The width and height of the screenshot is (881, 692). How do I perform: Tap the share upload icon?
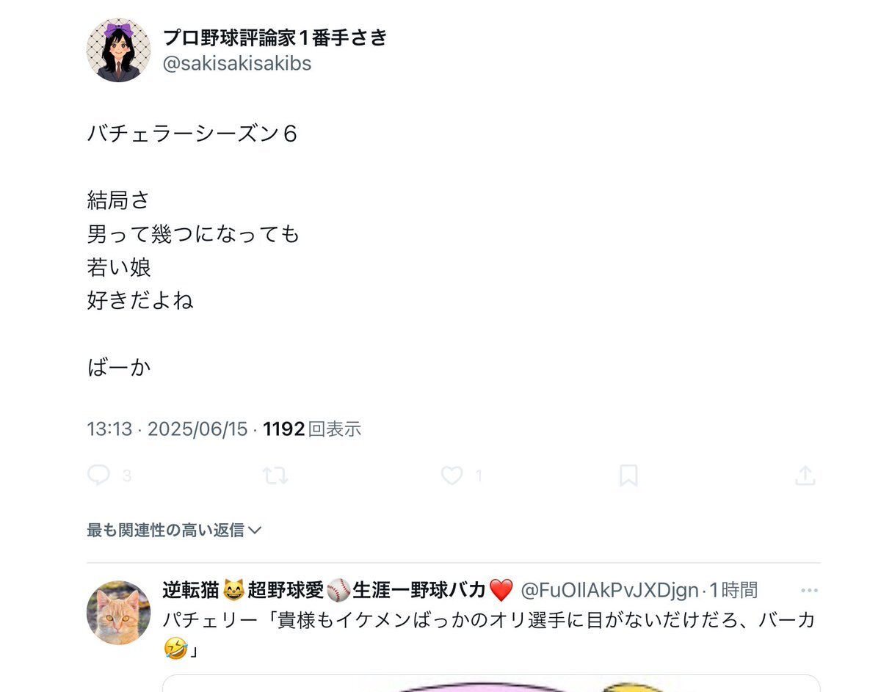tap(805, 476)
